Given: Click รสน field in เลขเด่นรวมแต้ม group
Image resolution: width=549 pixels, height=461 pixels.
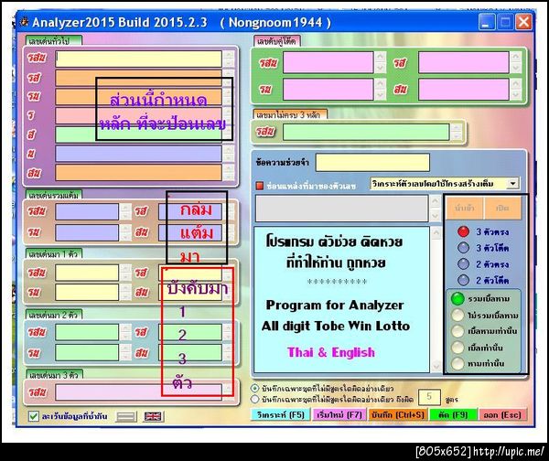Looking at the screenshot, I should (x=87, y=212).
